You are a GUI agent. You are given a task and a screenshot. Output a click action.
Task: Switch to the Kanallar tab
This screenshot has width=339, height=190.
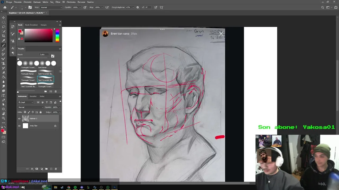click(x=33, y=96)
